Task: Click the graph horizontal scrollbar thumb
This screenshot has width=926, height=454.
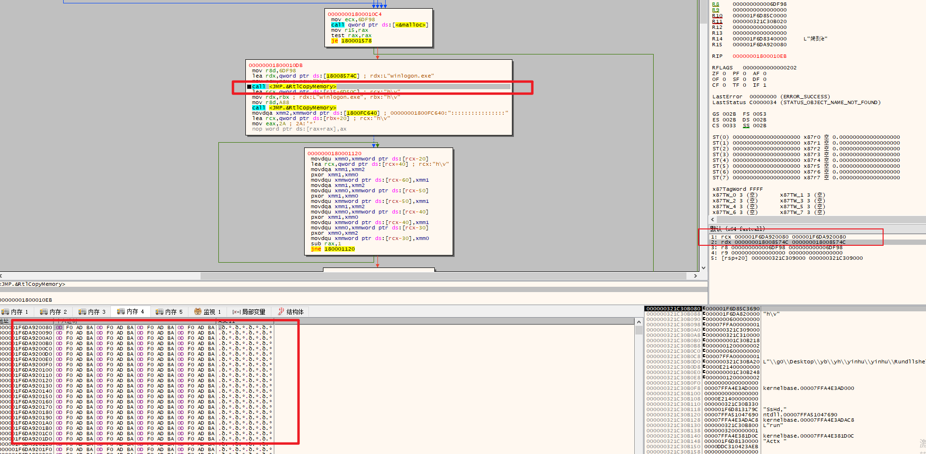Action: pyautogui.click(x=444, y=276)
